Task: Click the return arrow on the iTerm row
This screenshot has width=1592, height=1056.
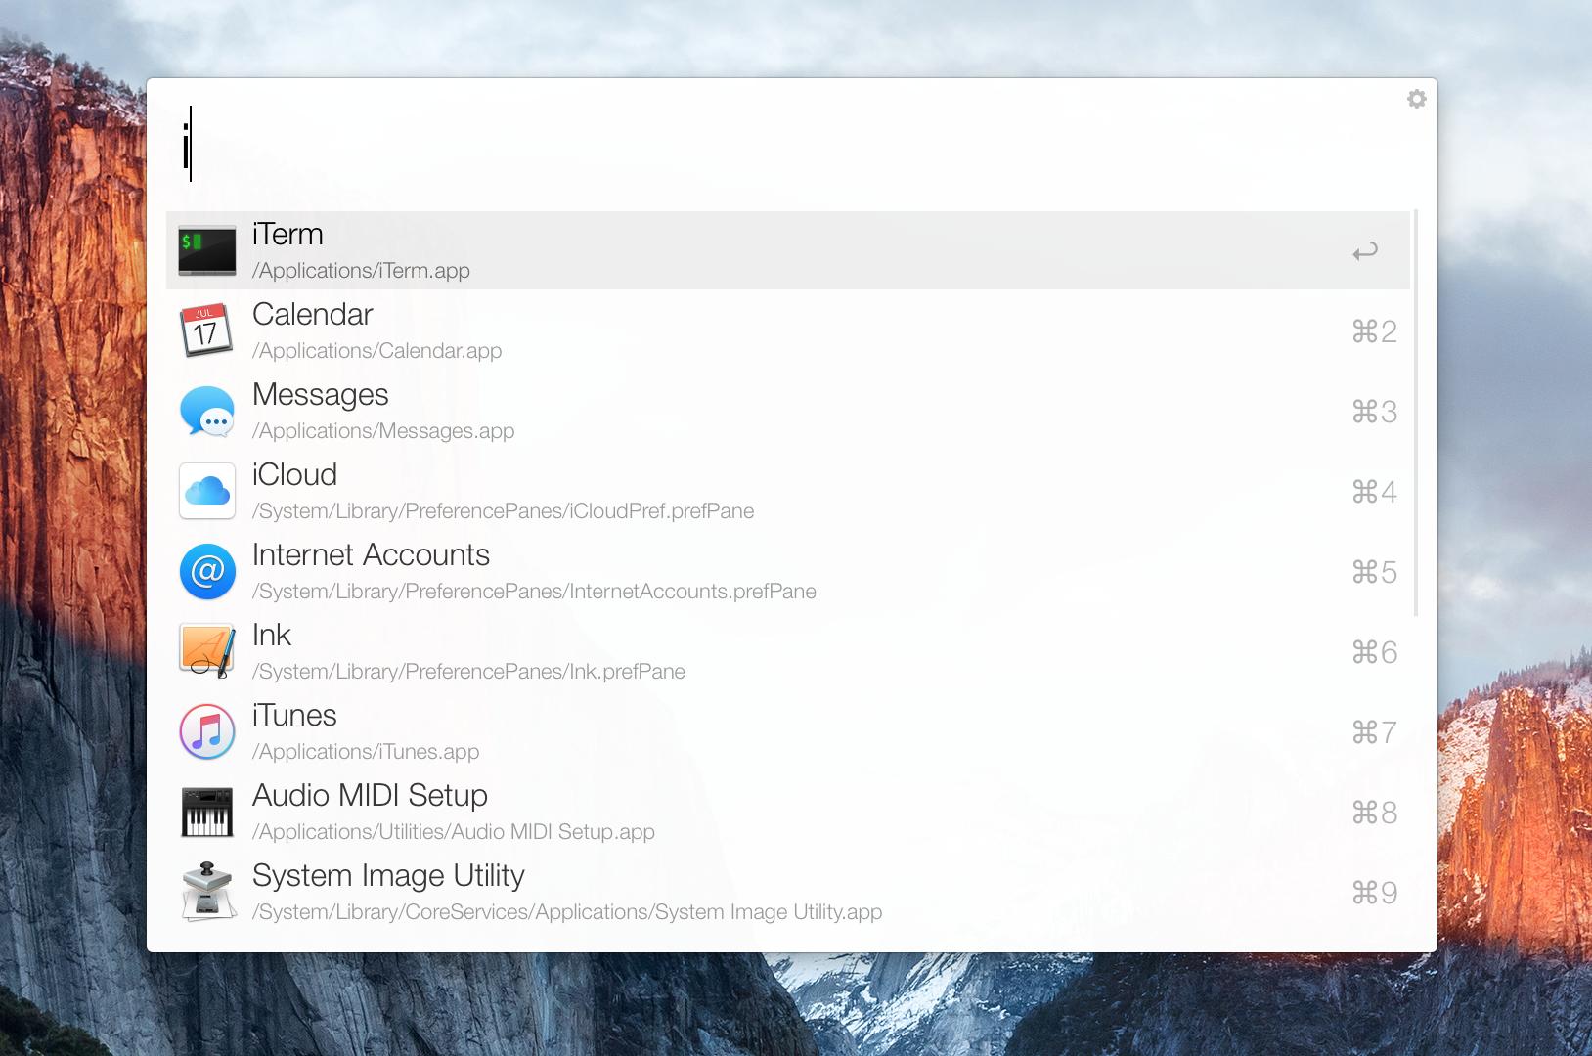Action: point(1365,251)
